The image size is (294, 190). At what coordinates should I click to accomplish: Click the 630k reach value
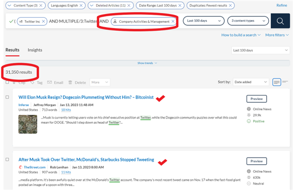(x=257, y=178)
